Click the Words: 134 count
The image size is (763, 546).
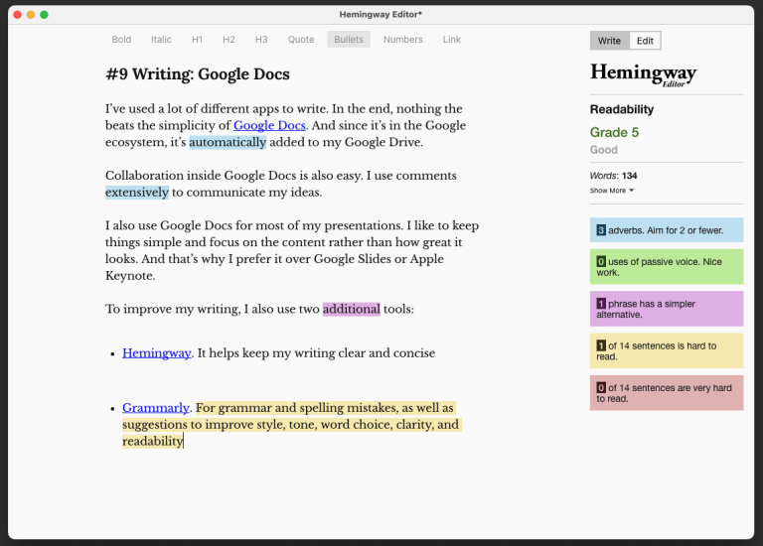coord(613,176)
